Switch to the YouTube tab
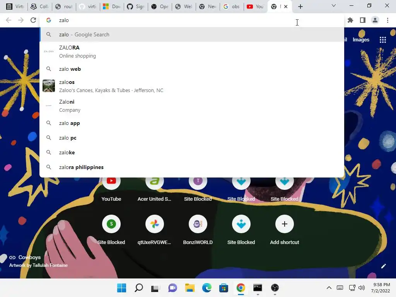Screen dimensions: 396x297 point(256,7)
